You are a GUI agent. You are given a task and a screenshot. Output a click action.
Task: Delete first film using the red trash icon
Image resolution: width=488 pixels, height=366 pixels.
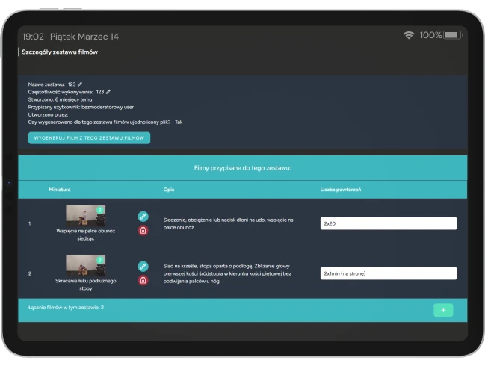point(143,230)
